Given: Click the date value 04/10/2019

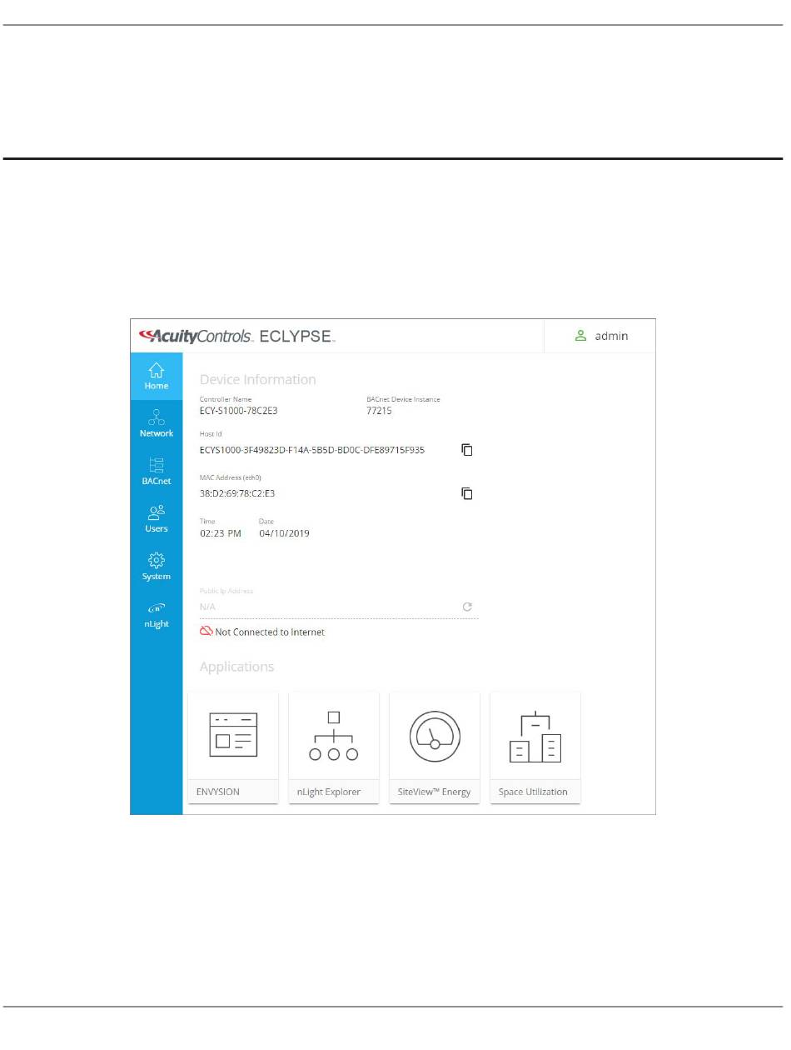Looking at the screenshot, I should click(x=284, y=533).
